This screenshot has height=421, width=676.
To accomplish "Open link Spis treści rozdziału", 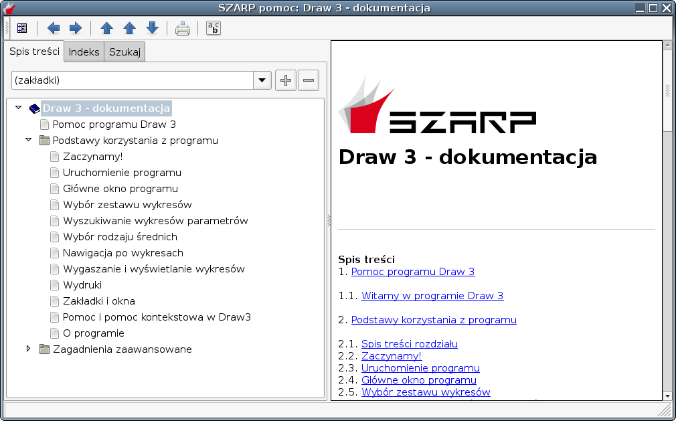I will tap(410, 344).
